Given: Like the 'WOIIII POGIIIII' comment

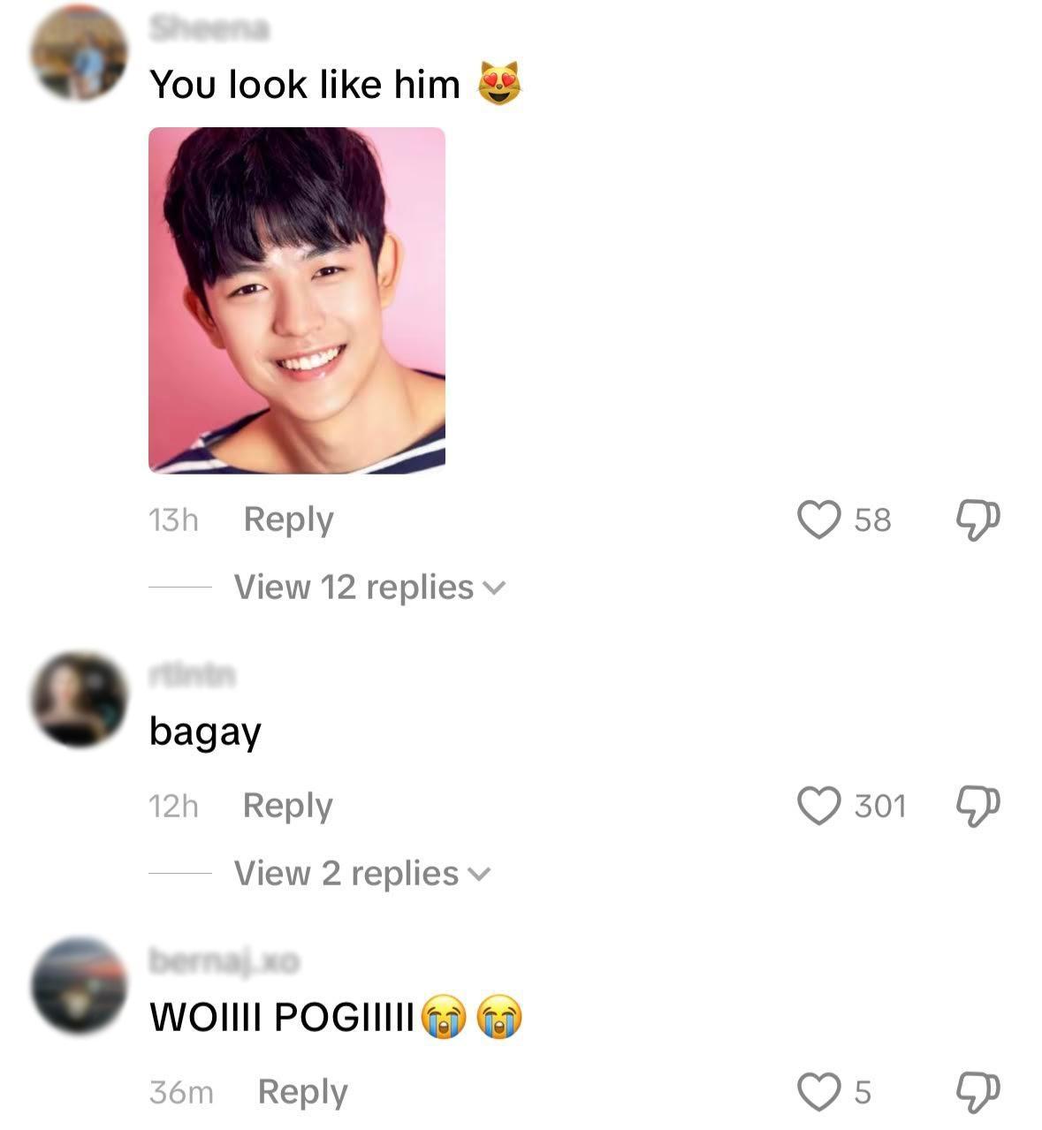Looking at the screenshot, I should pyautogui.click(x=818, y=1092).
